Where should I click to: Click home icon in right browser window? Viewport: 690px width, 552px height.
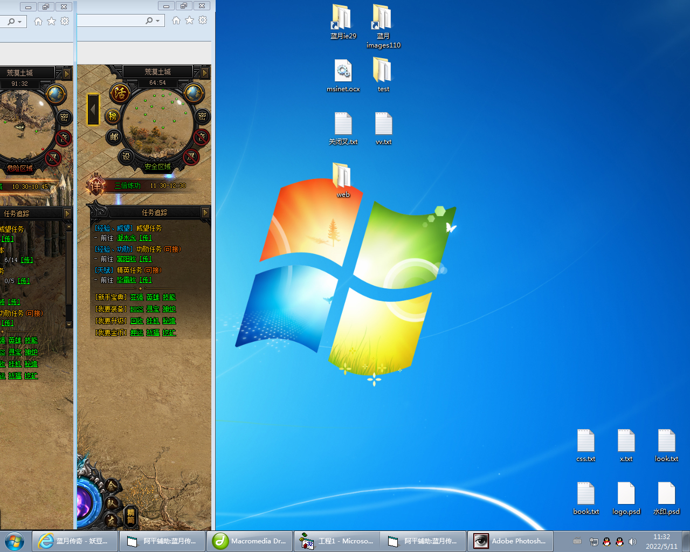tap(176, 20)
